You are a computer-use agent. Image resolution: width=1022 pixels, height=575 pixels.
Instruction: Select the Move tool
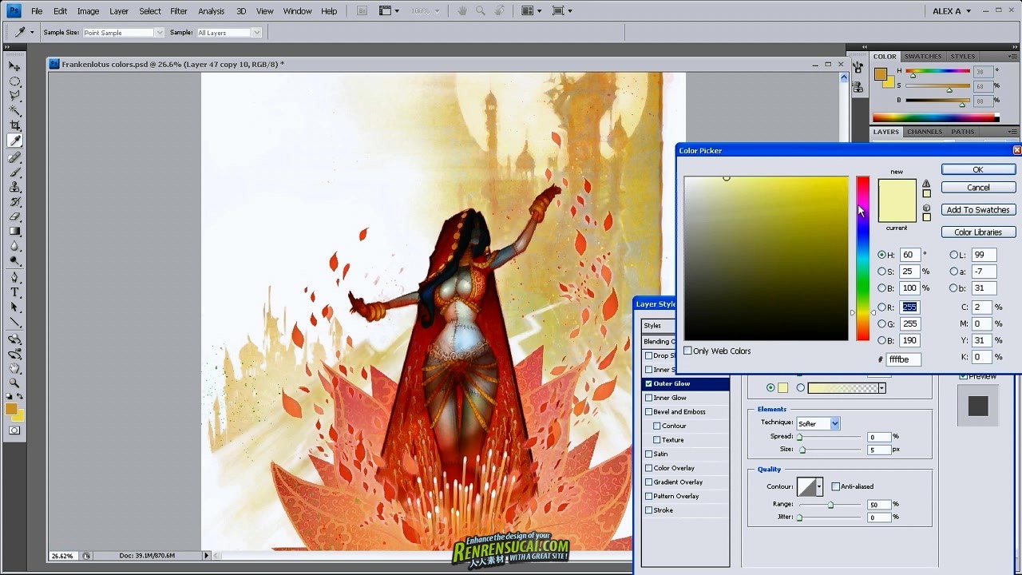(x=14, y=66)
